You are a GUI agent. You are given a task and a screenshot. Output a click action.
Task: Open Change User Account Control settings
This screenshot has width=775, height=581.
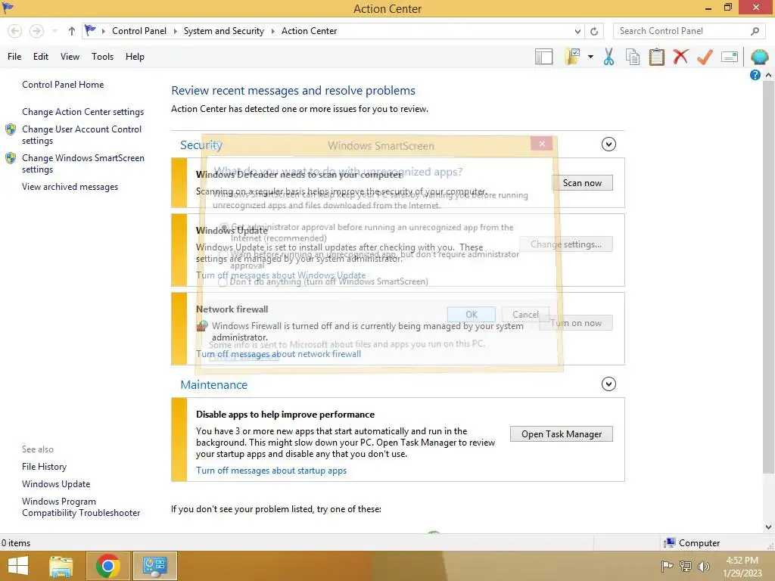pos(82,135)
